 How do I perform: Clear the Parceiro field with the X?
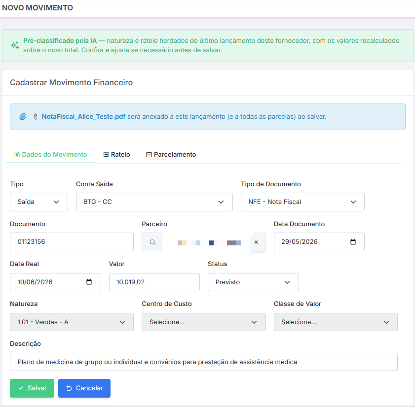click(x=256, y=242)
